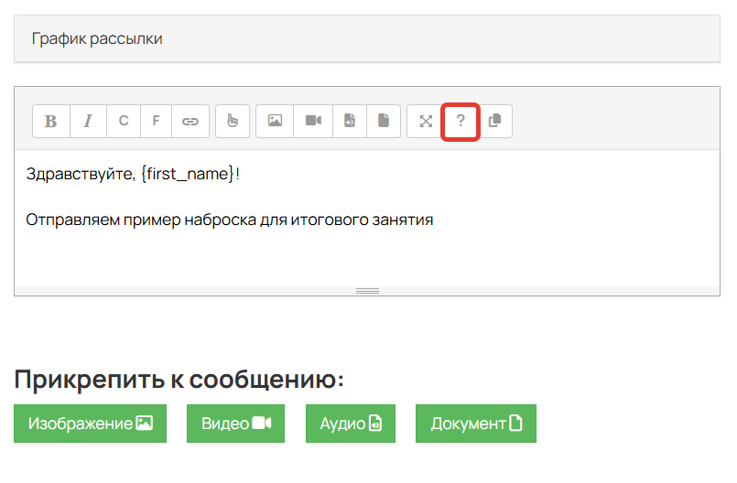Image resolution: width=737 pixels, height=483 pixels.
Task: Toggle bold formatting in editor toolbar
Action: pos(51,122)
